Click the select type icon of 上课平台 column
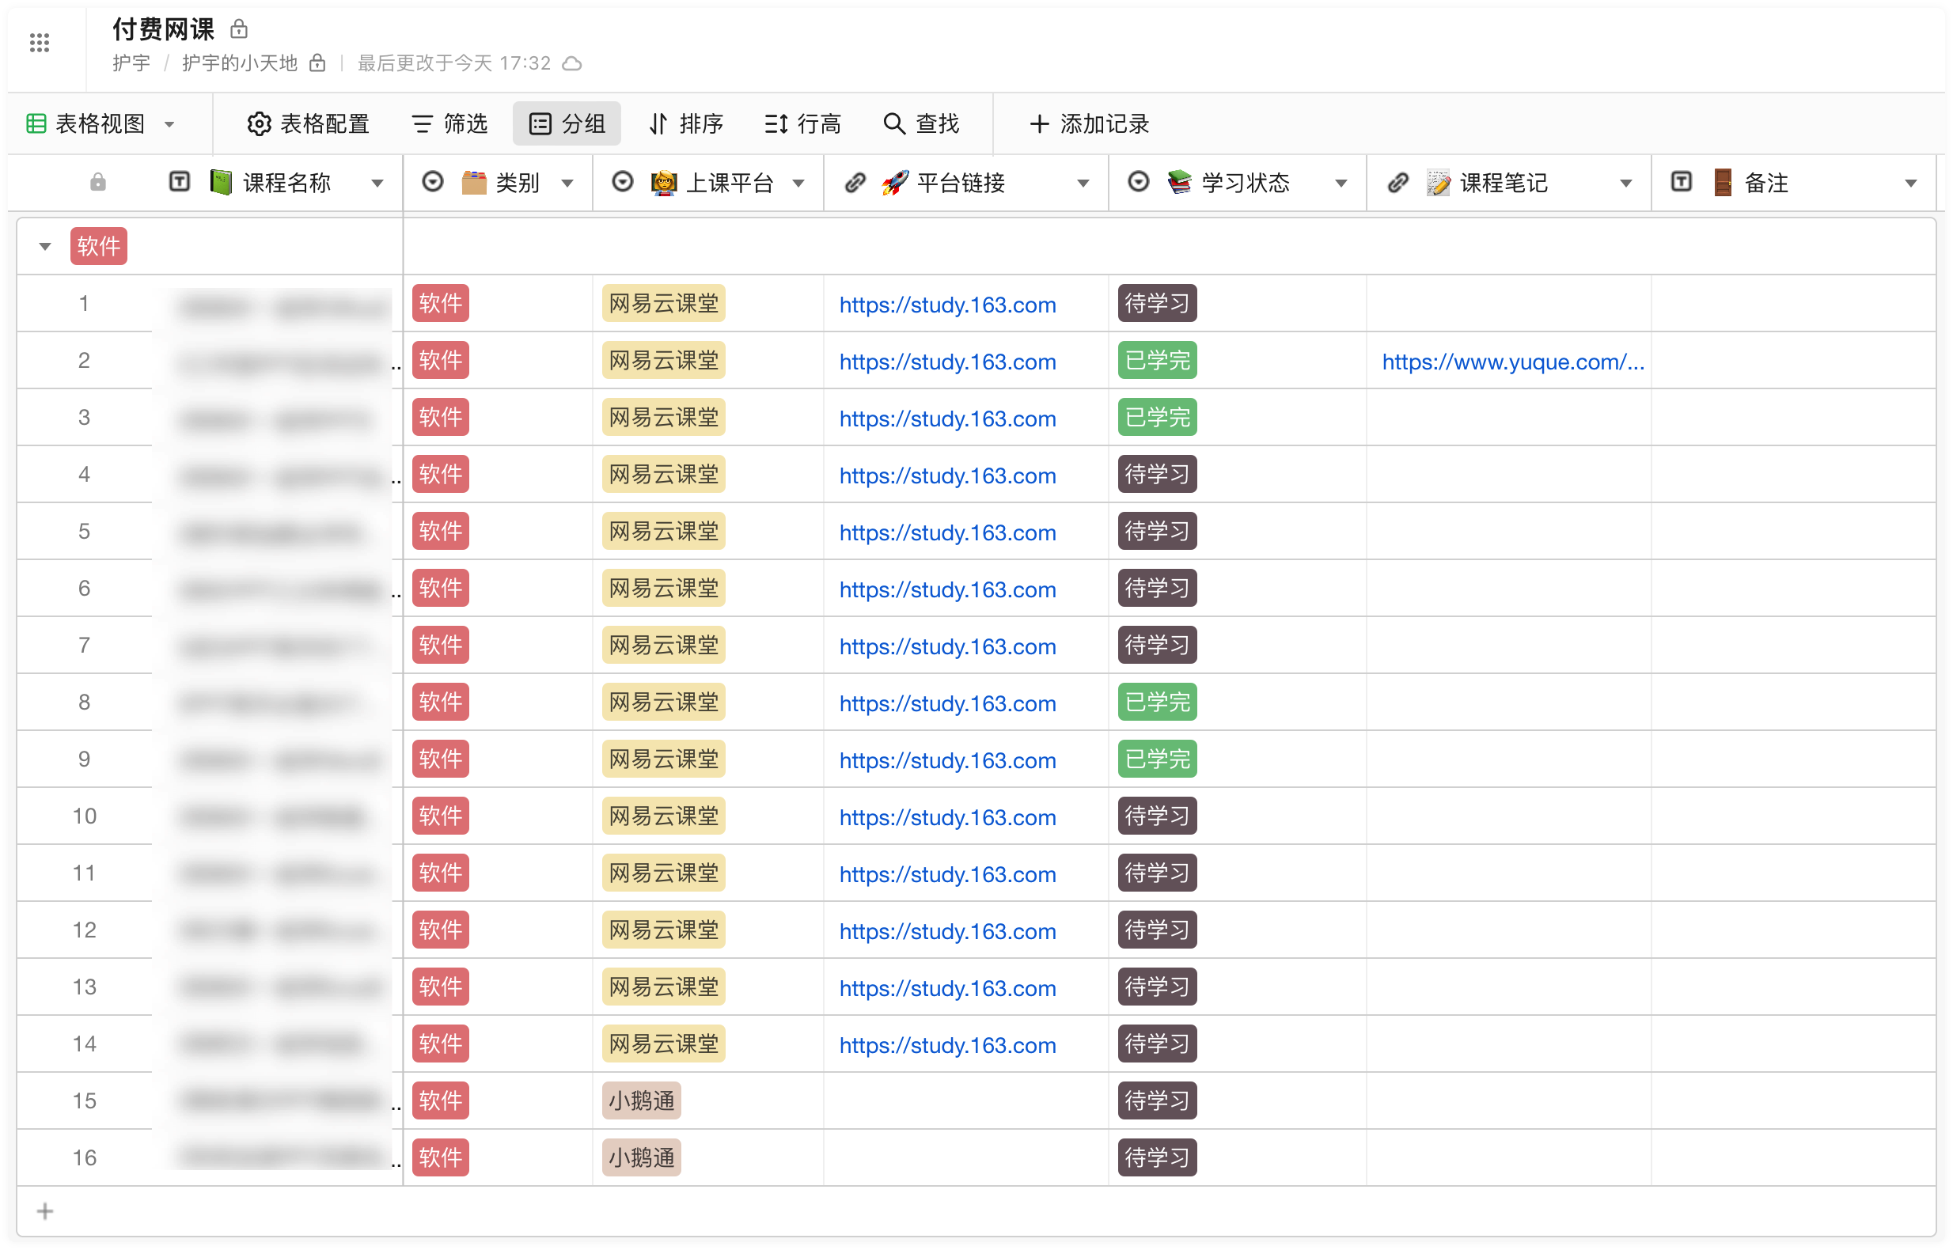 [623, 182]
